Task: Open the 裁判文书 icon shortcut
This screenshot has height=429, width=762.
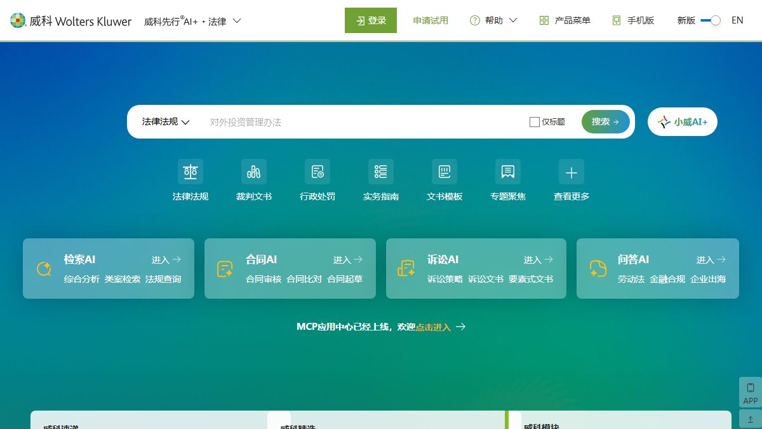Action: [254, 172]
